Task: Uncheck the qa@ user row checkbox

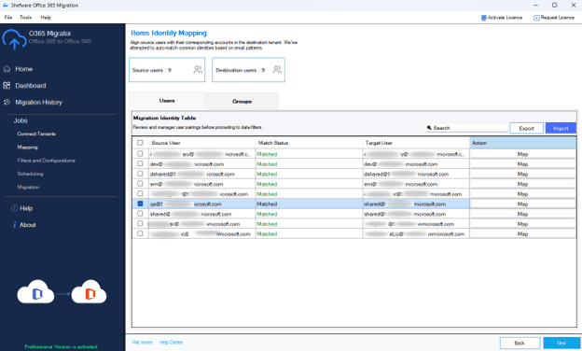Action: pyautogui.click(x=140, y=204)
